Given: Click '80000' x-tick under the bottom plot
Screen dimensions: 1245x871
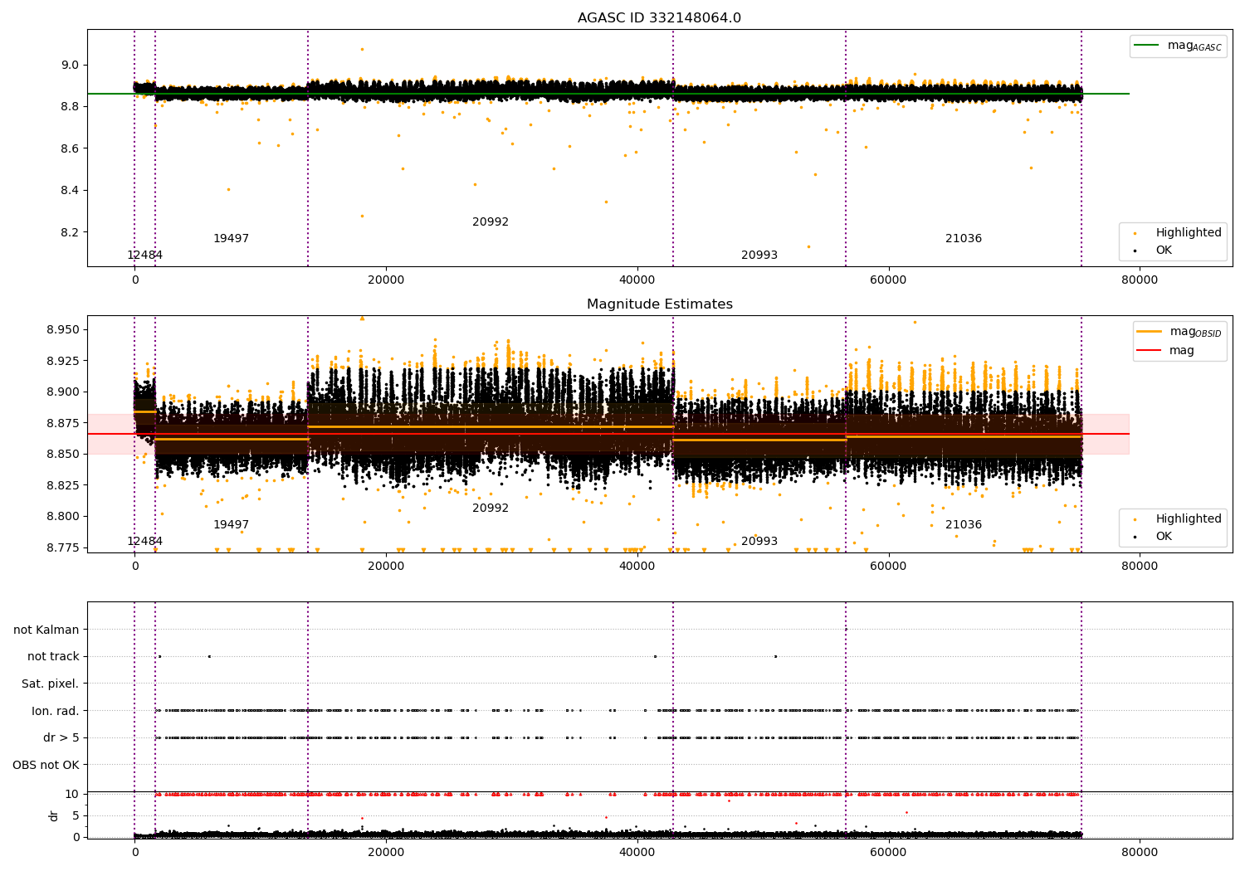Looking at the screenshot, I should (1139, 852).
